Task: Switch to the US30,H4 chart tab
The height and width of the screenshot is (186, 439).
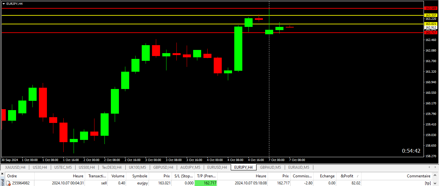Action: [40, 167]
